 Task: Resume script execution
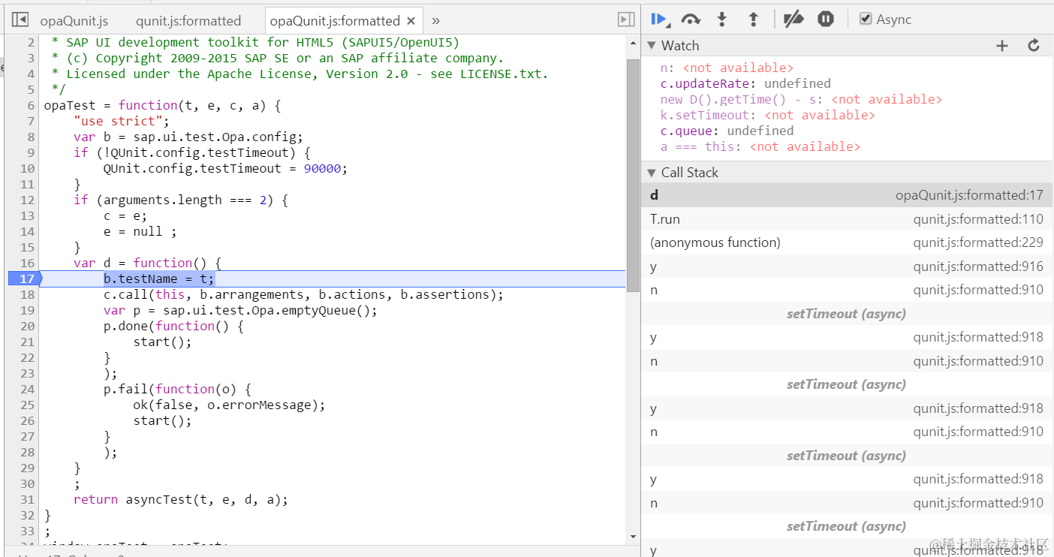coord(659,20)
